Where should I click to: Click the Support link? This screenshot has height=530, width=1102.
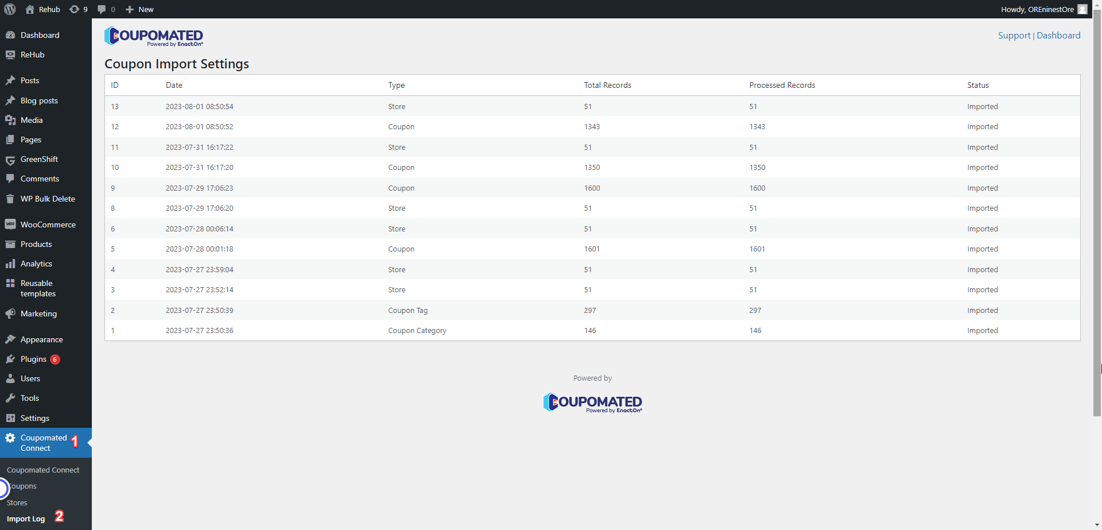pos(1014,35)
